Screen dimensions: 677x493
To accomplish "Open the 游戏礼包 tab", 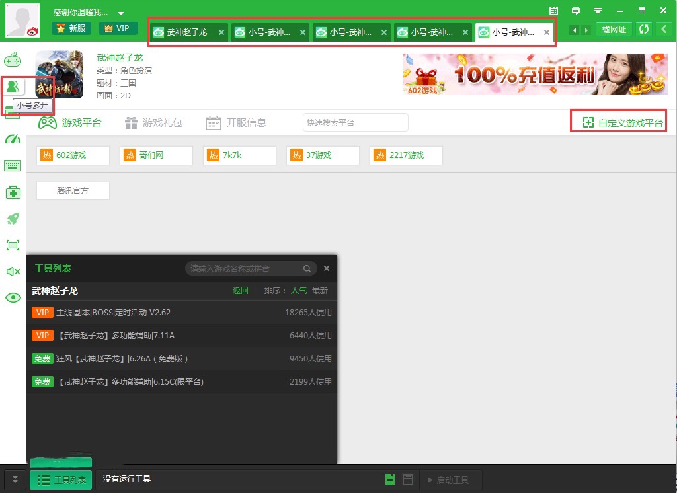I will pos(153,123).
